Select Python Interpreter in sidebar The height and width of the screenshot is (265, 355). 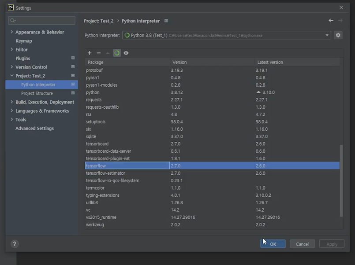[41, 85]
